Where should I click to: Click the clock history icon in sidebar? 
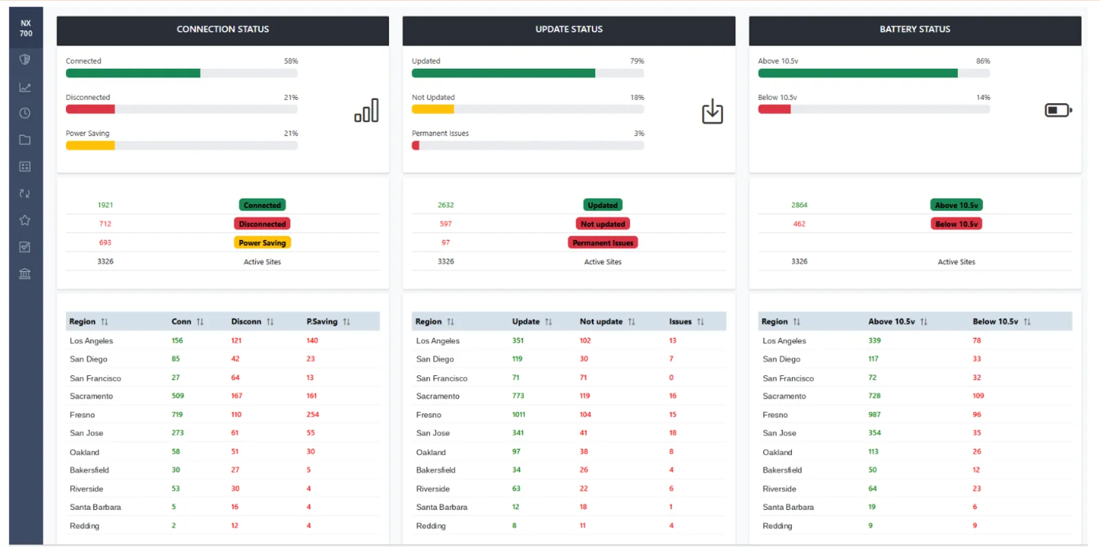point(25,113)
